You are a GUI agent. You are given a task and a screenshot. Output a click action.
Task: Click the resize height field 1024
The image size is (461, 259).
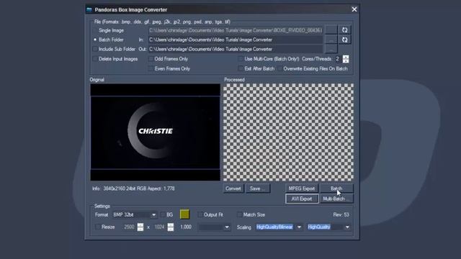pyautogui.click(x=159, y=227)
